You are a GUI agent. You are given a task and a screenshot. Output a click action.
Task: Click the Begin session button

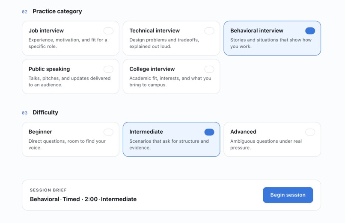(288, 195)
